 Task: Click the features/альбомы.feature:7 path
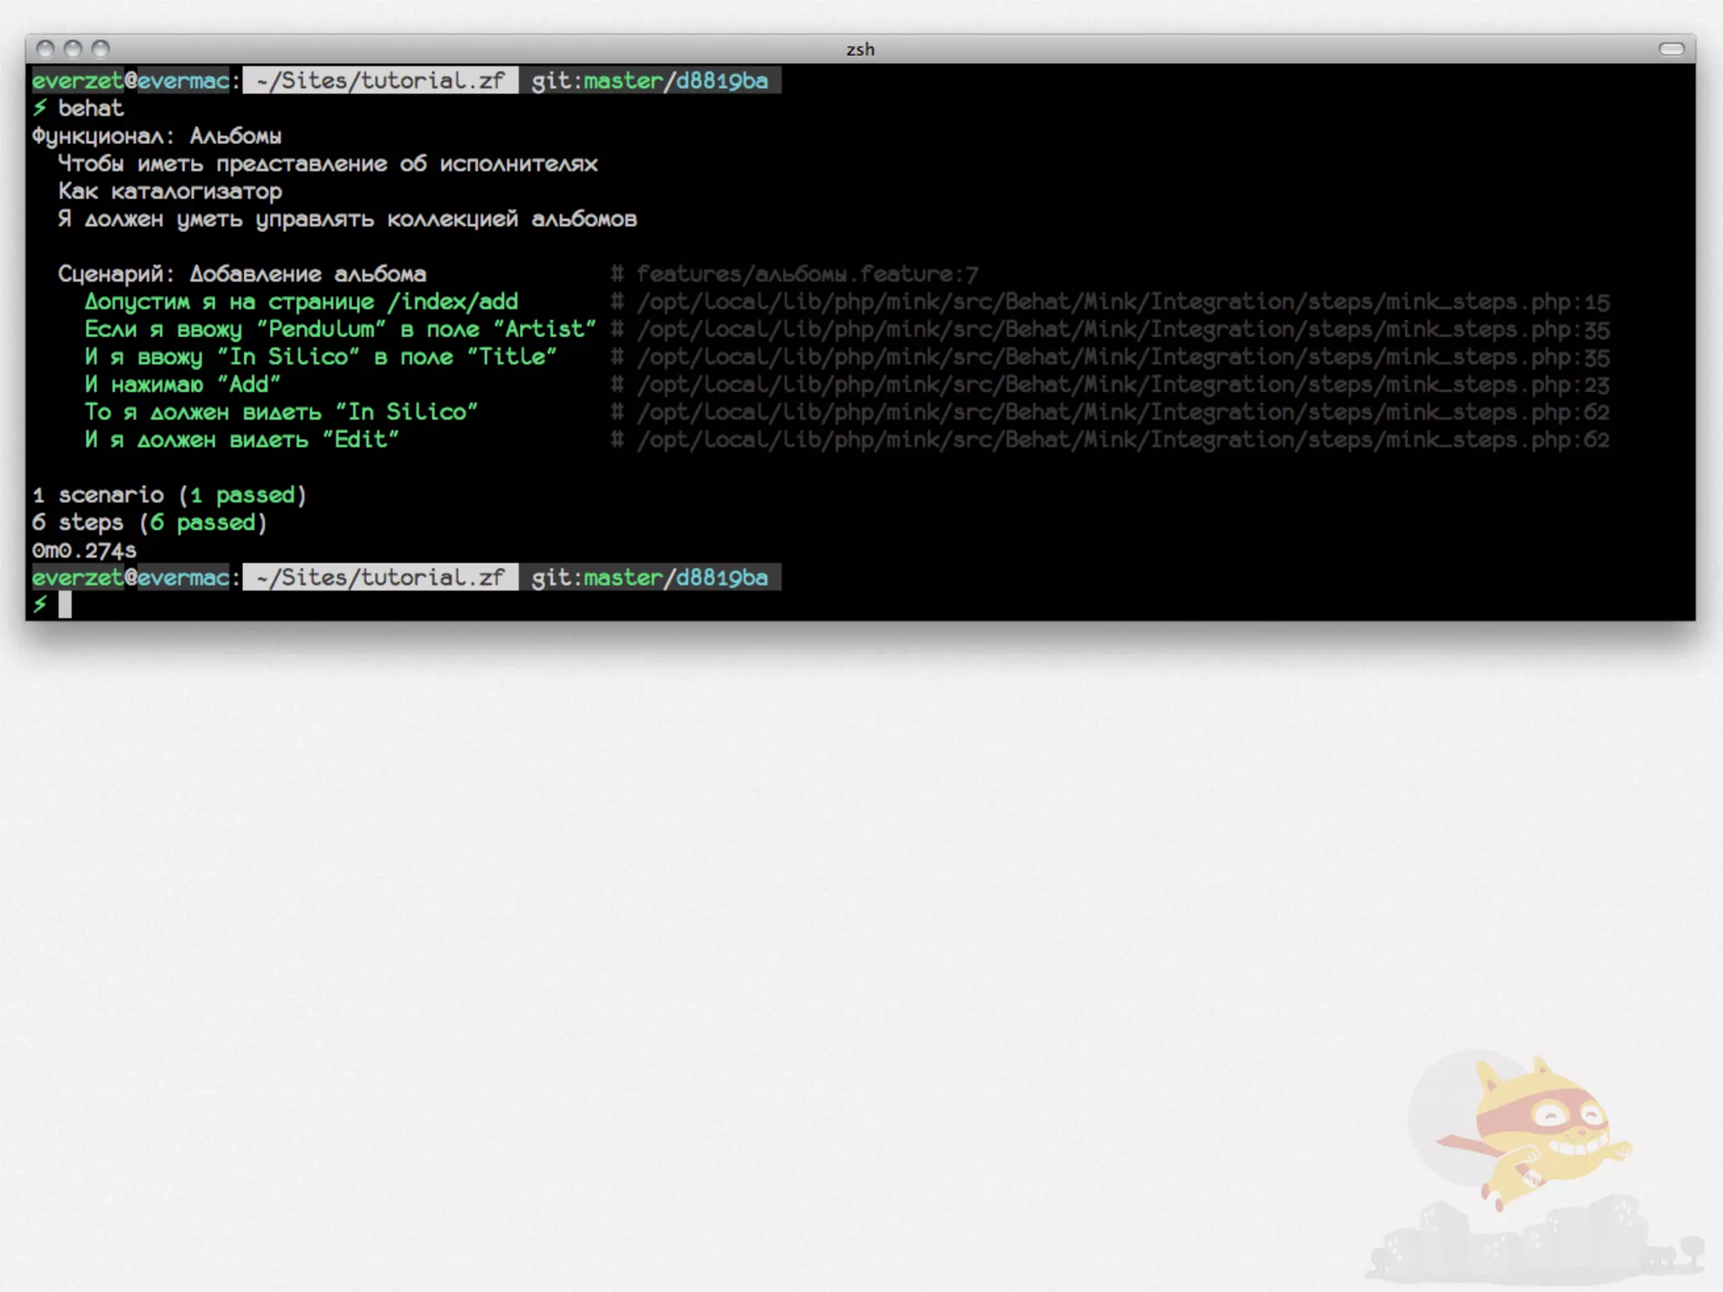[807, 274]
